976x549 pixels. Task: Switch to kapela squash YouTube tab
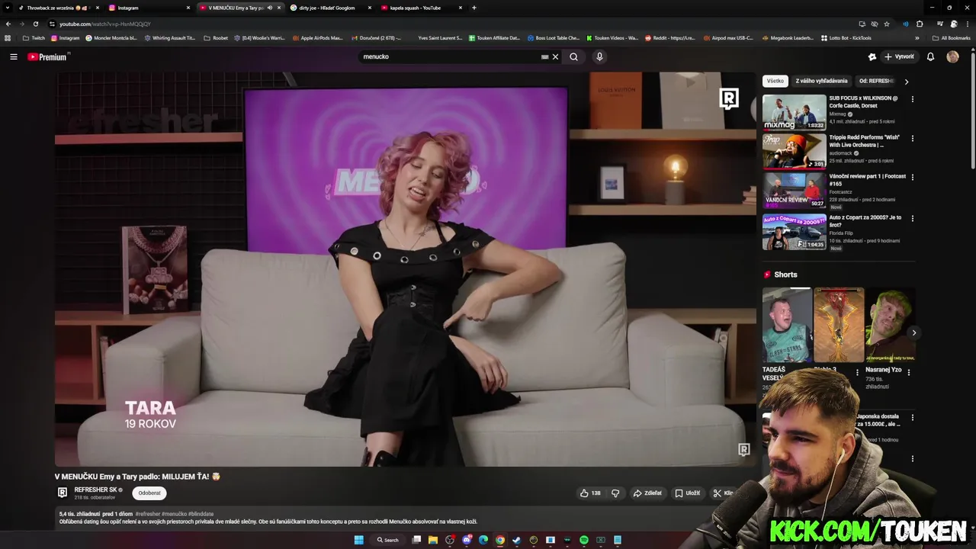coord(421,8)
